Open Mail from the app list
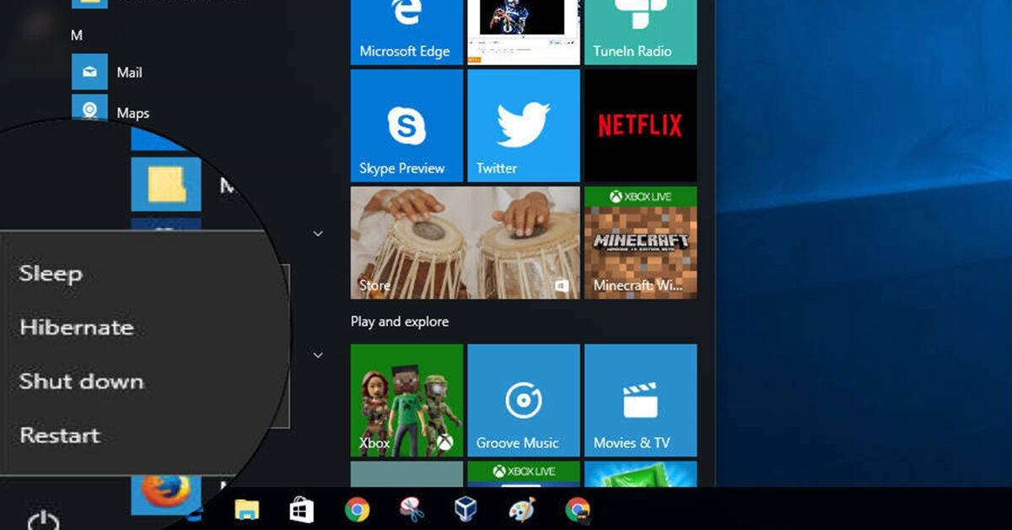The width and height of the screenshot is (1012, 530). [x=107, y=72]
